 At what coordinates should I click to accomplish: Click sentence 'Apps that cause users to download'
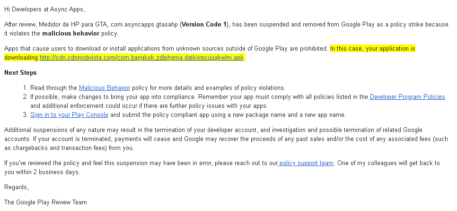pyautogui.click(x=166, y=48)
